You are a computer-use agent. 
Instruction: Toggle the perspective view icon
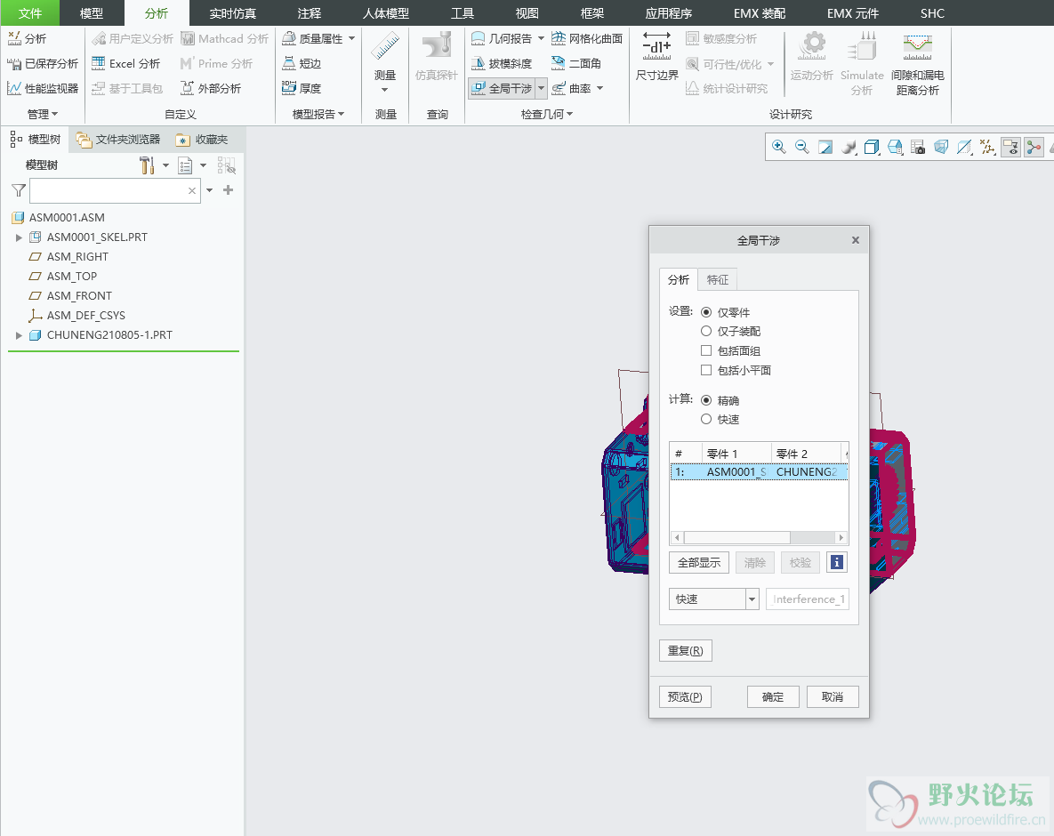click(941, 147)
